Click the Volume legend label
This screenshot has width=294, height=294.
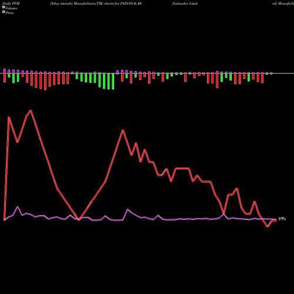11,8
